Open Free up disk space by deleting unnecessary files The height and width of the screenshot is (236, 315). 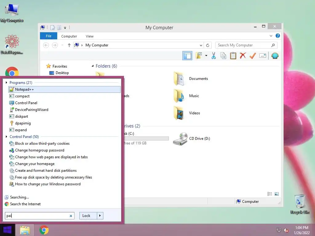51,177
